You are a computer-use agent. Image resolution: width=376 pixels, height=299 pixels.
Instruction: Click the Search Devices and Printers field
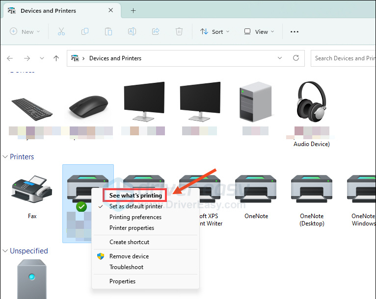[x=344, y=58]
